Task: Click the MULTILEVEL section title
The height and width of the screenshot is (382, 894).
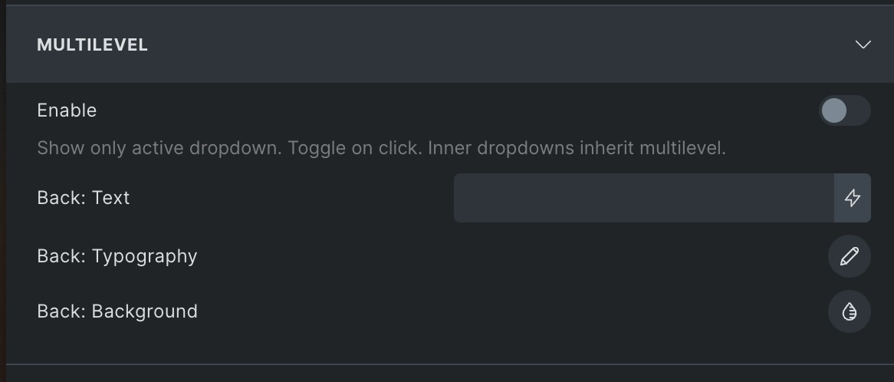Action: tap(92, 44)
